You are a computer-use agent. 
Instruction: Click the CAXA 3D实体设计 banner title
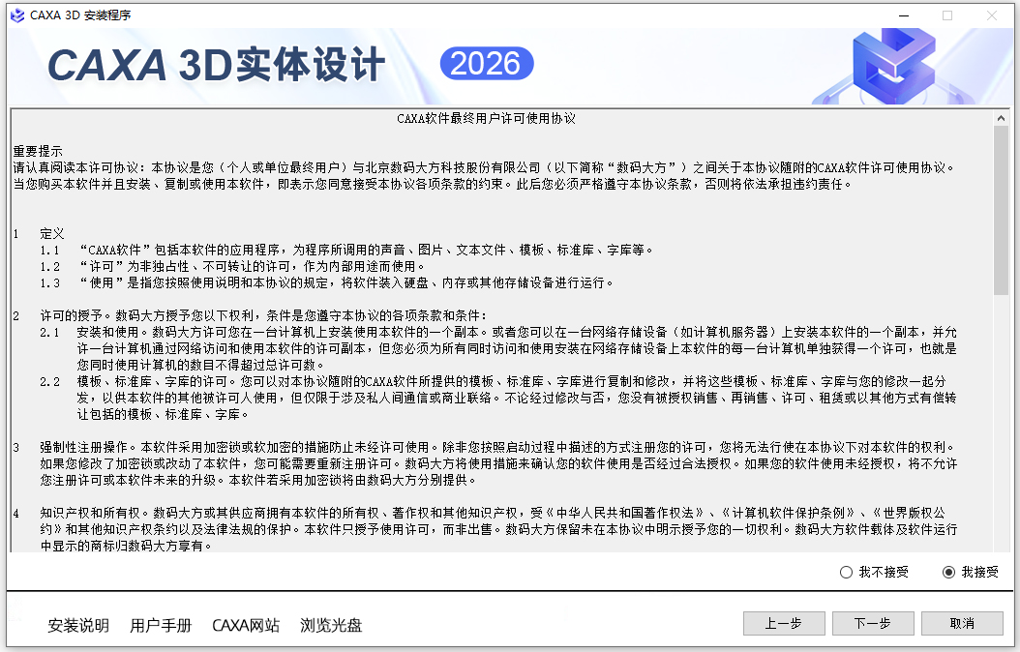coord(217,65)
